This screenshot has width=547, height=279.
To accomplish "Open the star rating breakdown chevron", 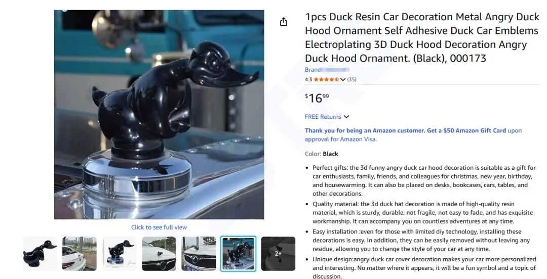I will point(343,79).
